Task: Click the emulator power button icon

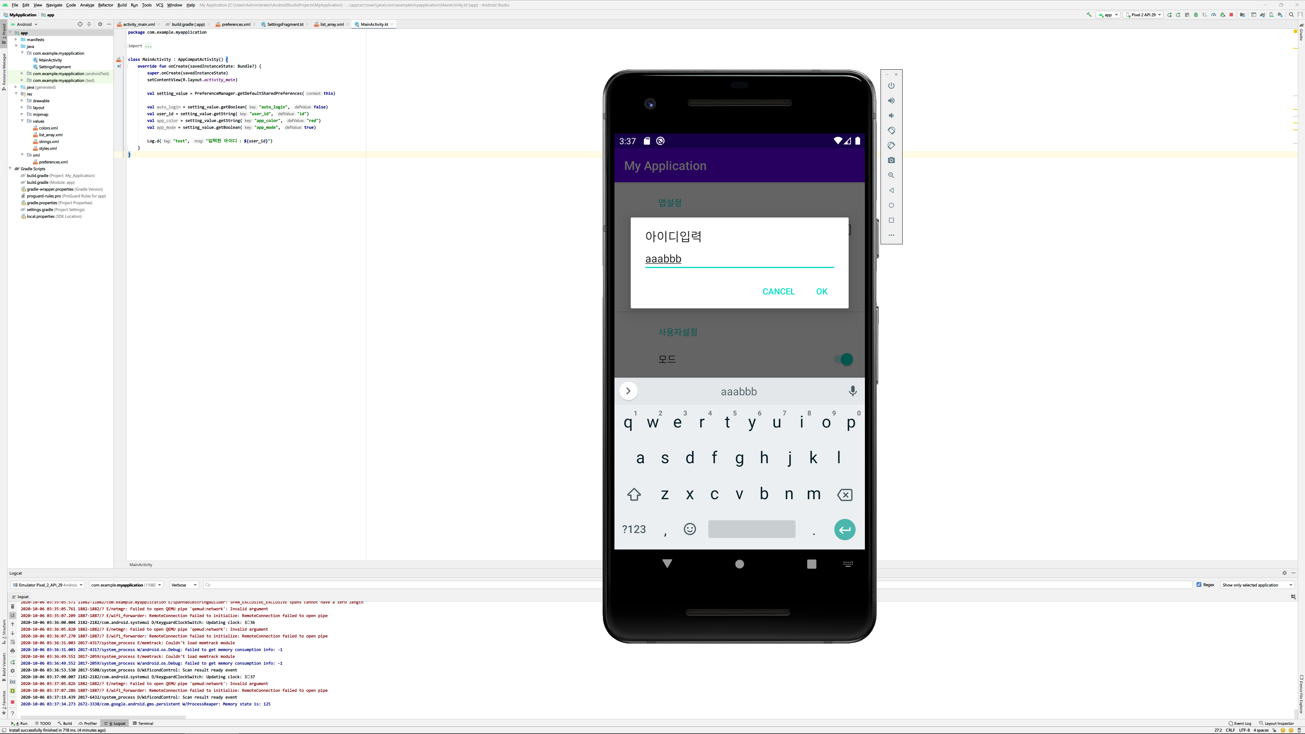Action: click(891, 86)
